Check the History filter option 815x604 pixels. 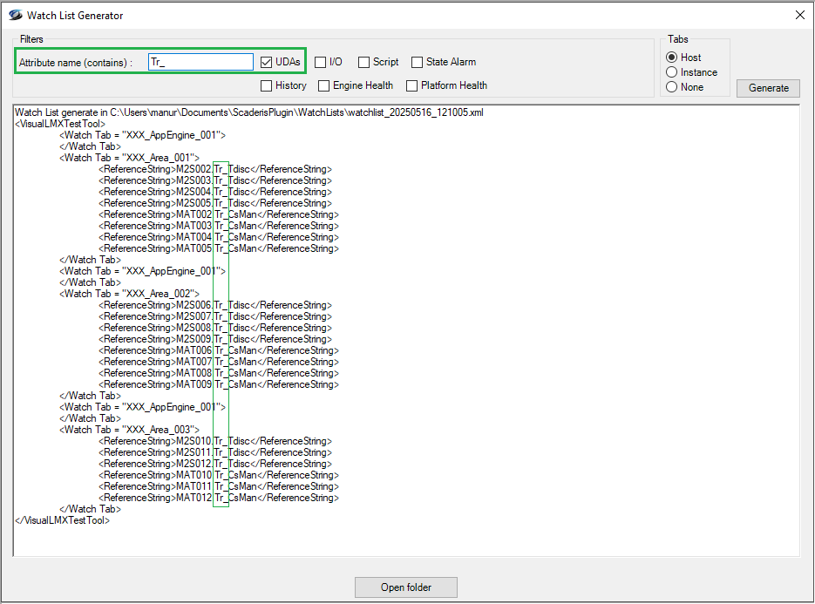267,86
